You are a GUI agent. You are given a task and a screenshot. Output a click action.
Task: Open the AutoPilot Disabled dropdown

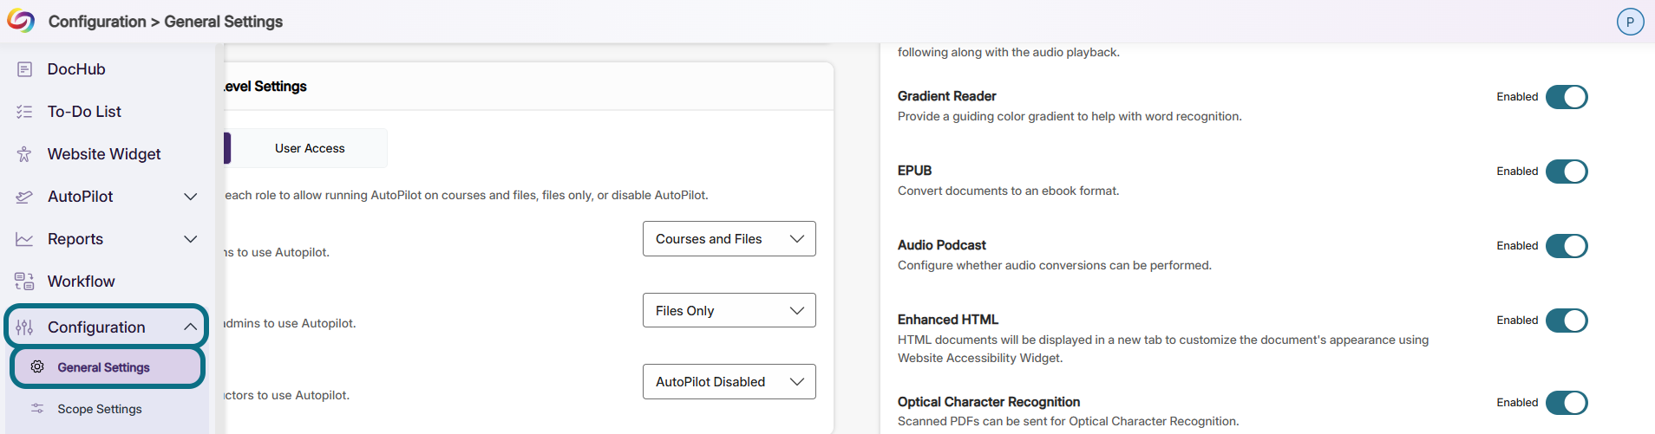729,382
